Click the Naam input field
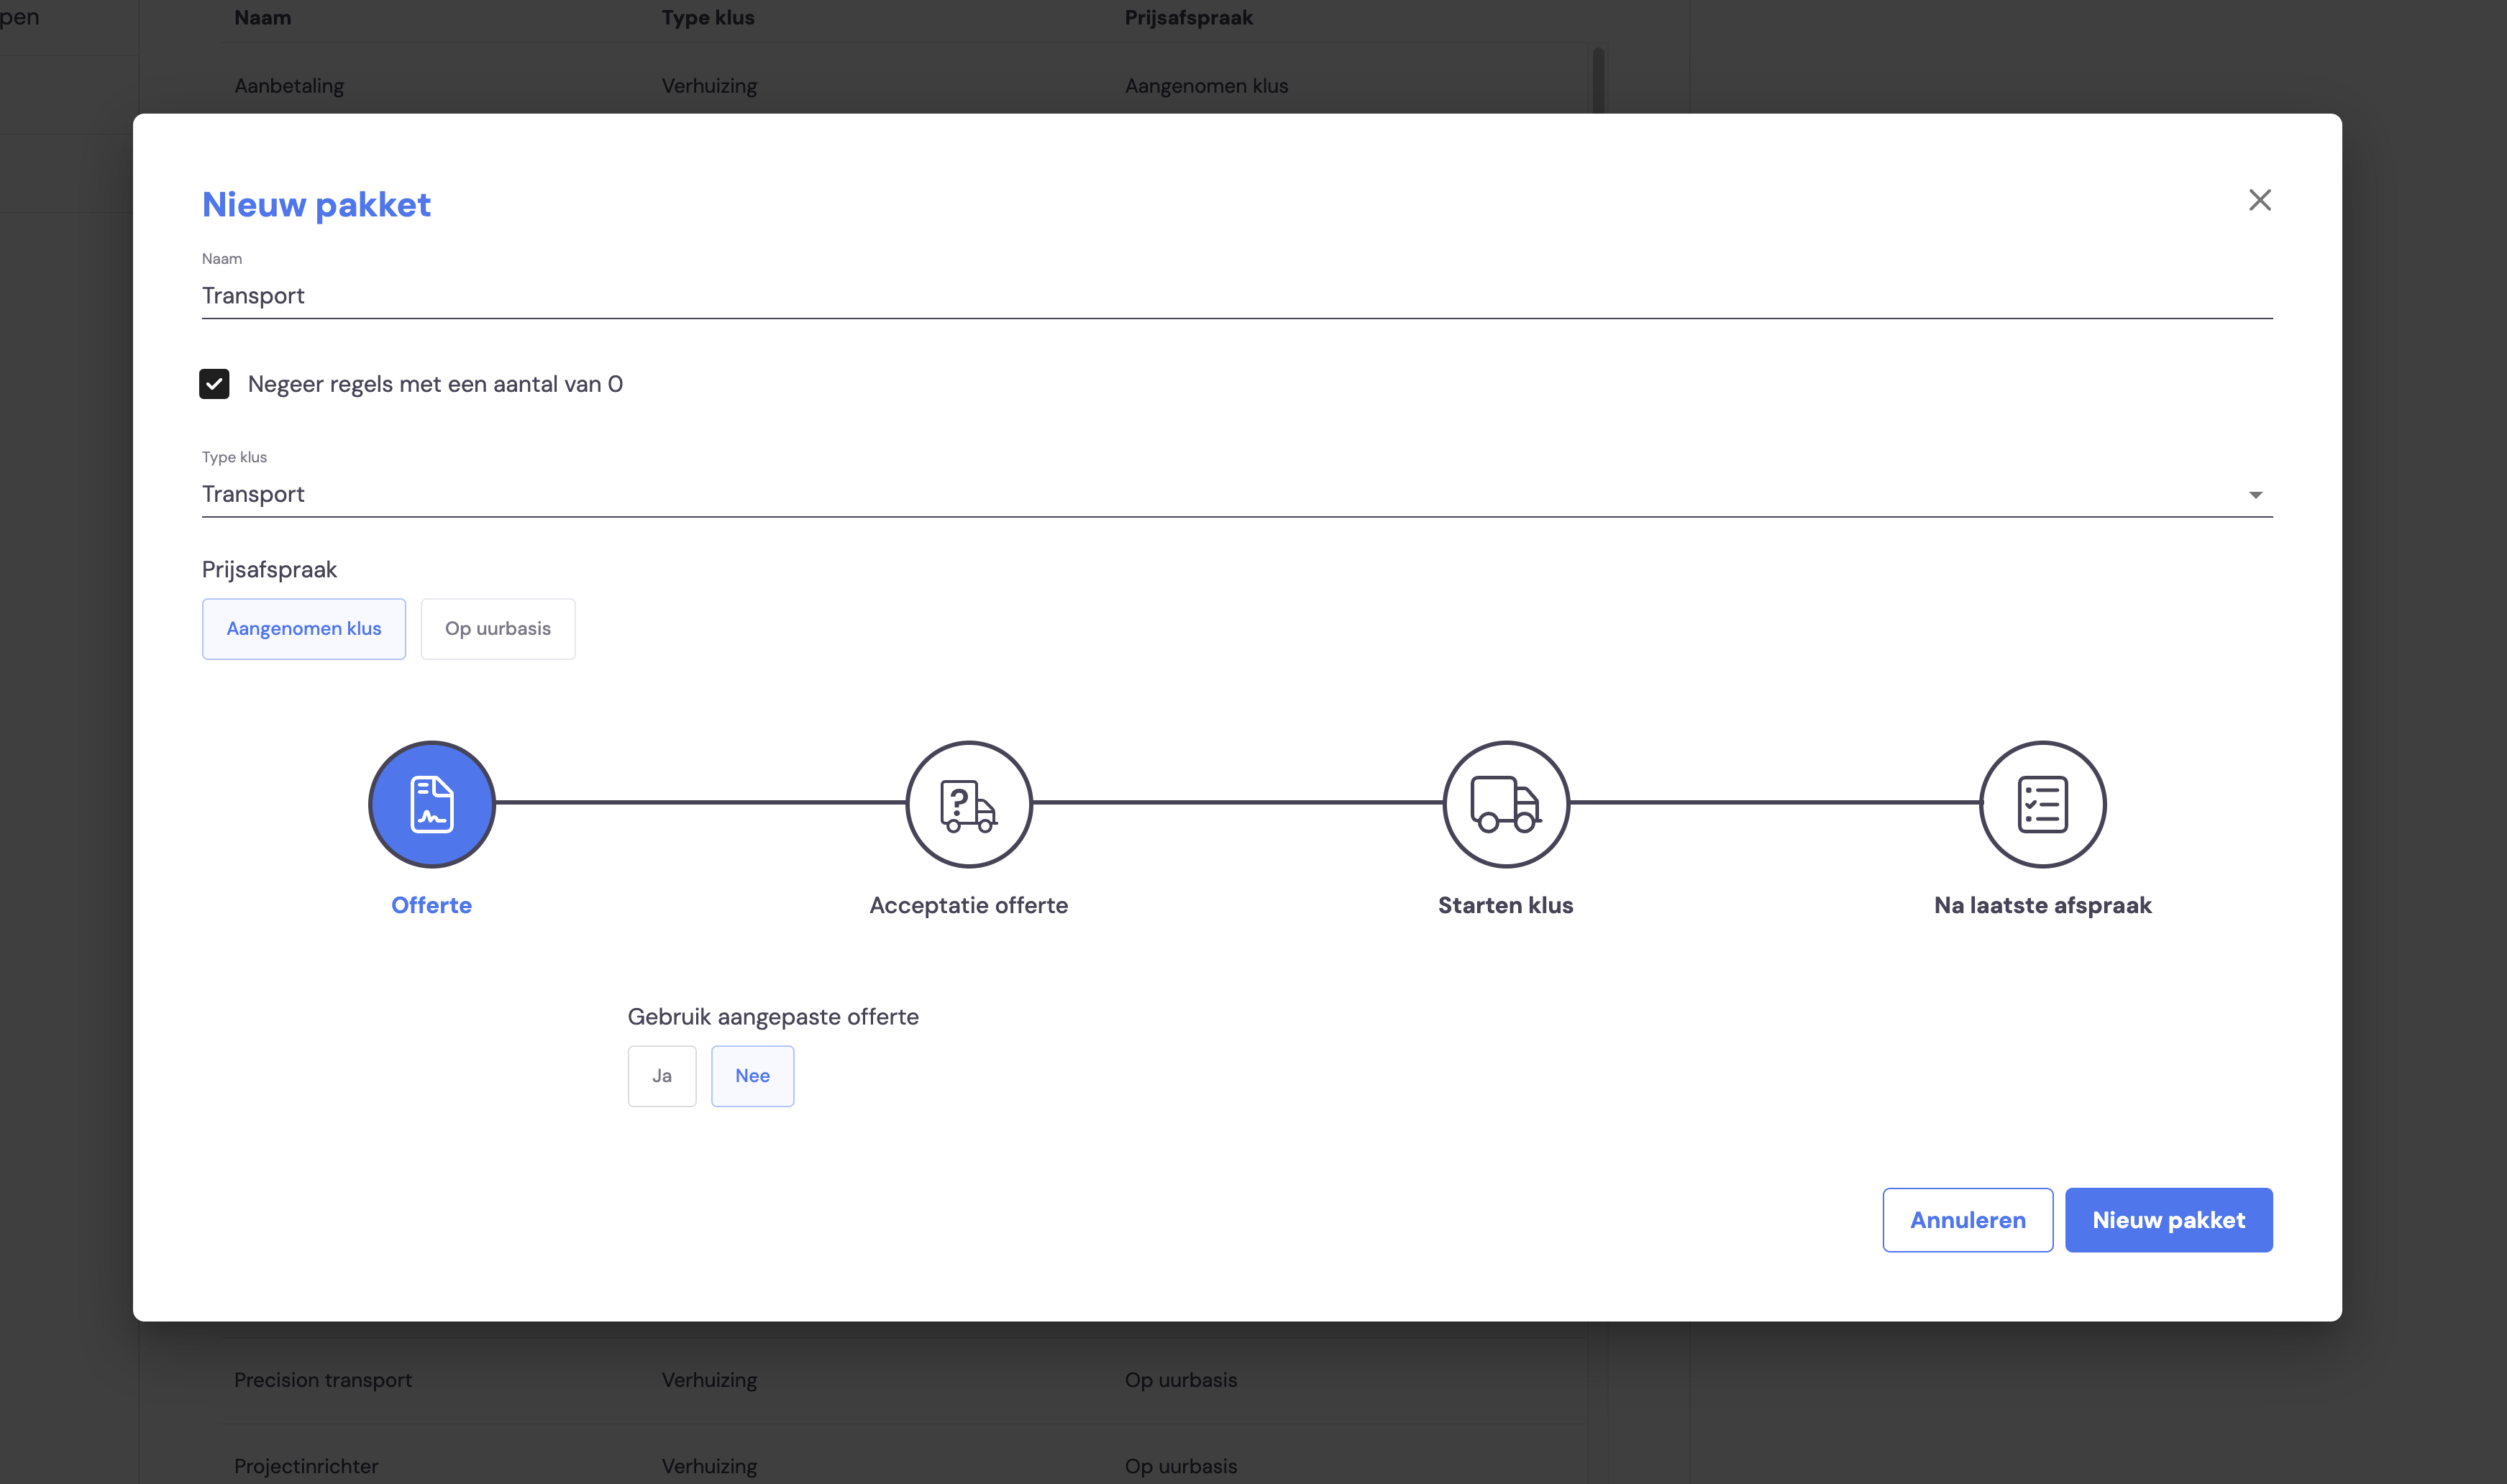 click(1237, 296)
